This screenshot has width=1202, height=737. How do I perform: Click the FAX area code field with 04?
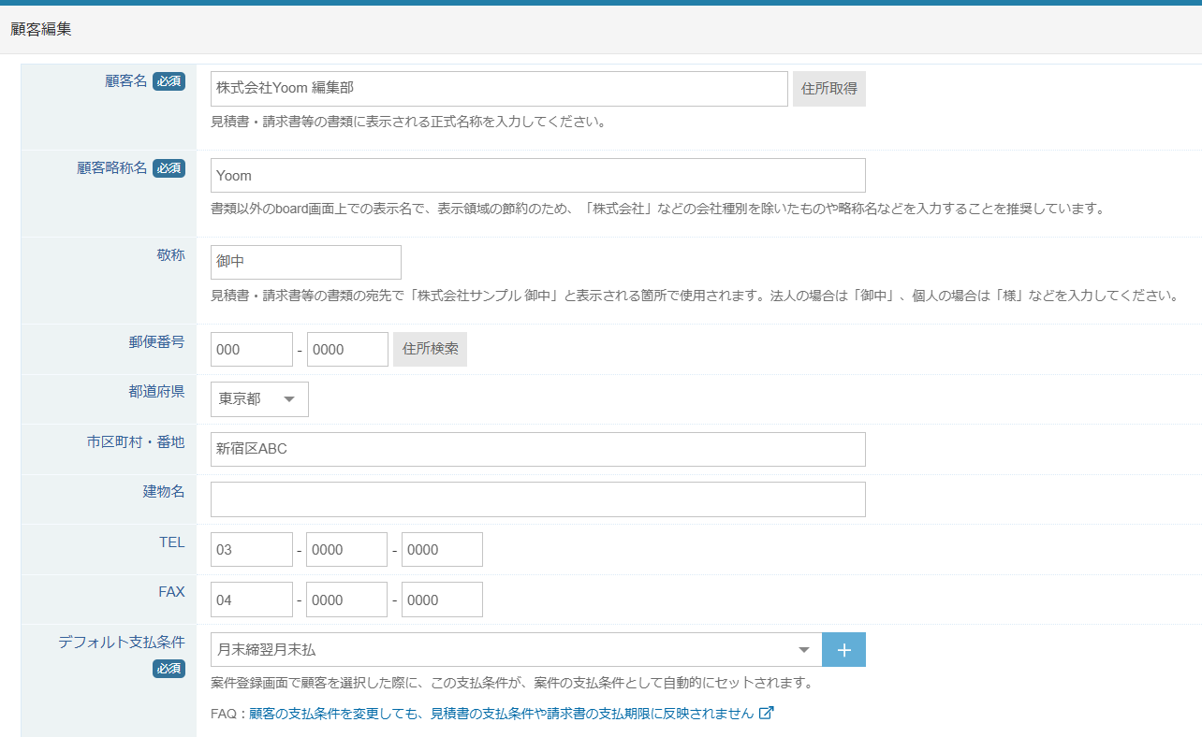(x=252, y=600)
